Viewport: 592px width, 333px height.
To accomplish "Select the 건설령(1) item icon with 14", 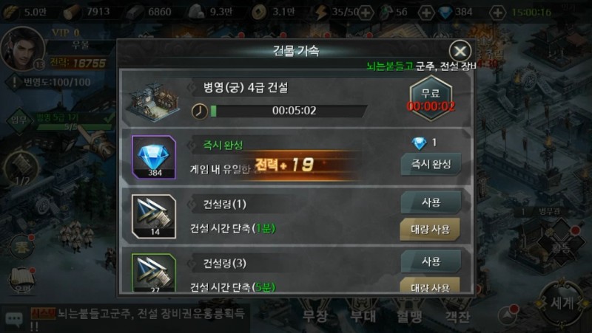I will click(x=154, y=216).
